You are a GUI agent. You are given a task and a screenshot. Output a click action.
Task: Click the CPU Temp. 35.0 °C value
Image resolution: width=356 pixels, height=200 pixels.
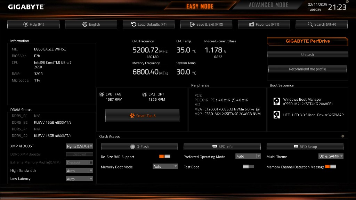click(186, 50)
